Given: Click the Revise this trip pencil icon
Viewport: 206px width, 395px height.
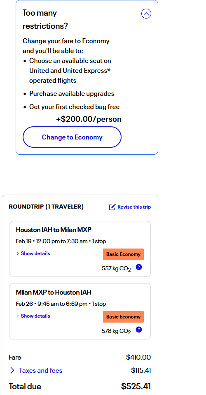Looking at the screenshot, I should (x=112, y=207).
